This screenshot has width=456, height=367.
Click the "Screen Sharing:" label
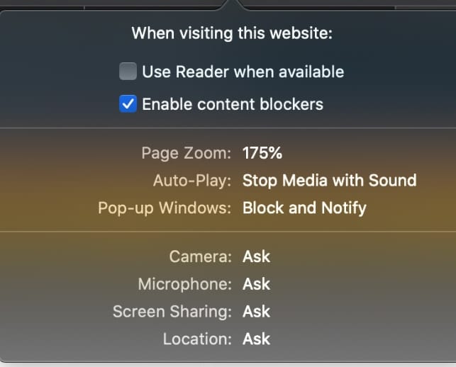172,312
